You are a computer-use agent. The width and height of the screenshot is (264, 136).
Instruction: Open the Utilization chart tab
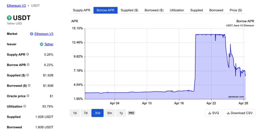click(x=177, y=10)
